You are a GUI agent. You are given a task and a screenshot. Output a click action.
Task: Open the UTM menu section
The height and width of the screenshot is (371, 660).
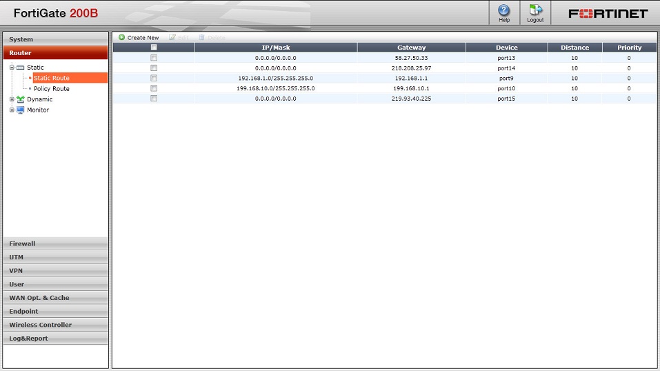point(56,257)
